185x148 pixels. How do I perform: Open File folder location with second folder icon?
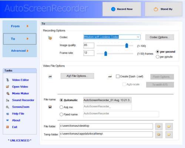(x=169, y=127)
